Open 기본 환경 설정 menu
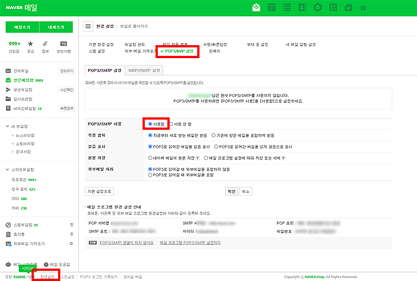Viewport: 417px width, 281px height. click(101, 45)
